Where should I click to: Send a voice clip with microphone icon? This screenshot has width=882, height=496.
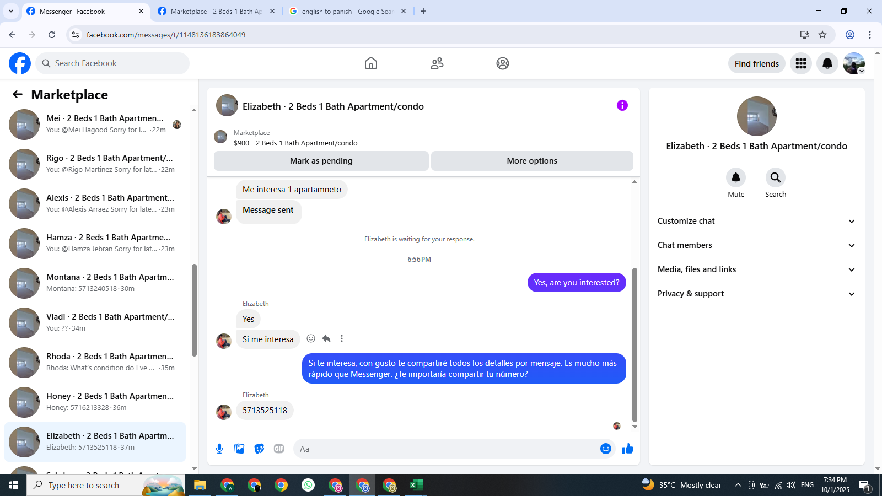pyautogui.click(x=219, y=449)
